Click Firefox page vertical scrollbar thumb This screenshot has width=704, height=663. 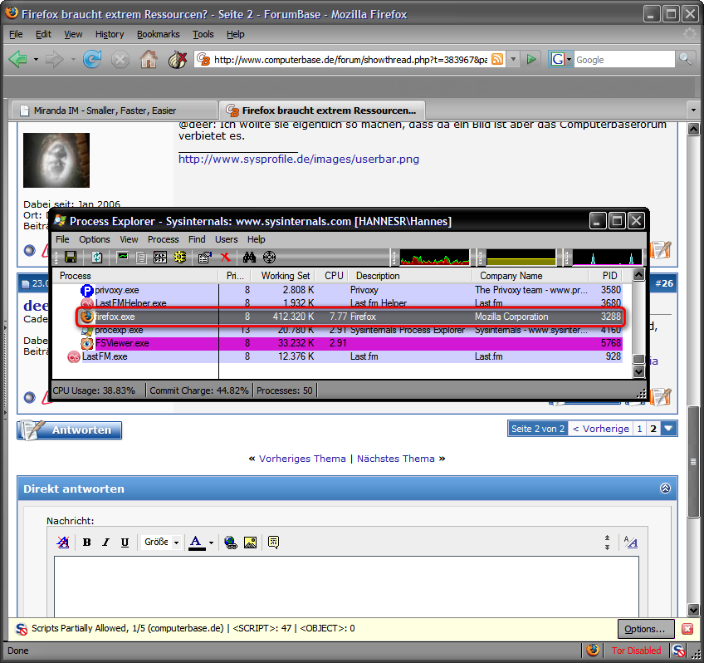[693, 462]
